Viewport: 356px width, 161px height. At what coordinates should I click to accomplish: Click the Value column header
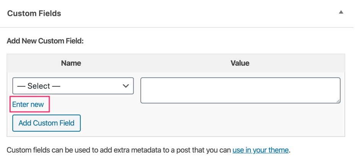pos(240,63)
